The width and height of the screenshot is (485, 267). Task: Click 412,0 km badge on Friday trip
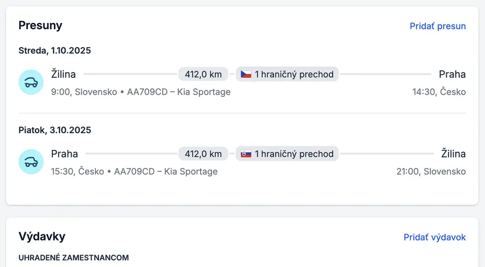(203, 153)
